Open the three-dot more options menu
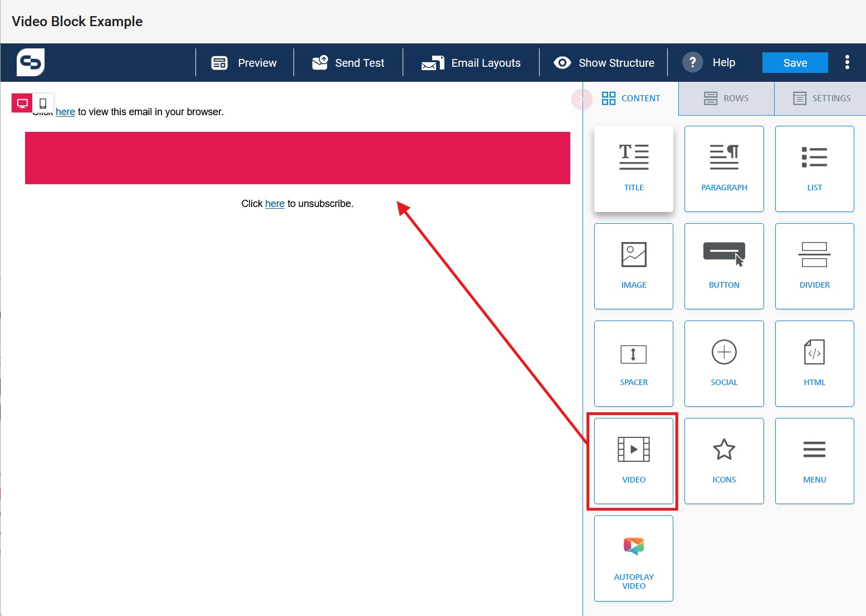The width and height of the screenshot is (866, 616). [847, 62]
